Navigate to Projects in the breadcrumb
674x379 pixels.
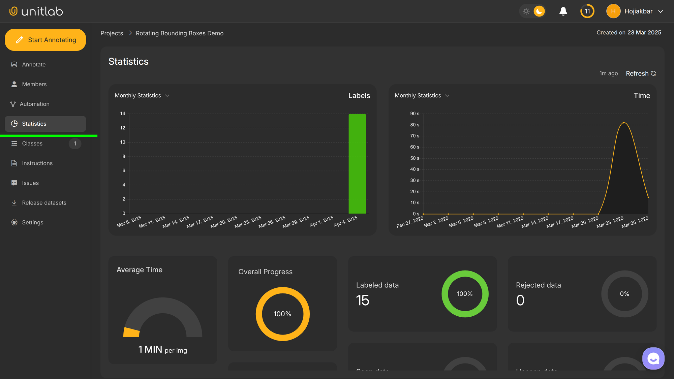click(112, 33)
